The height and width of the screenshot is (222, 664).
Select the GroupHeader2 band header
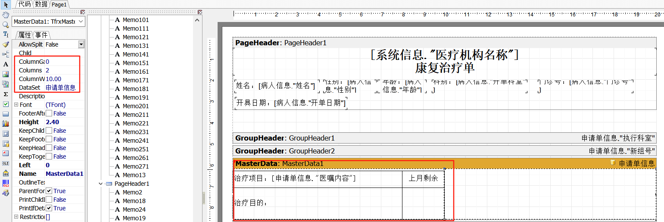(444, 151)
